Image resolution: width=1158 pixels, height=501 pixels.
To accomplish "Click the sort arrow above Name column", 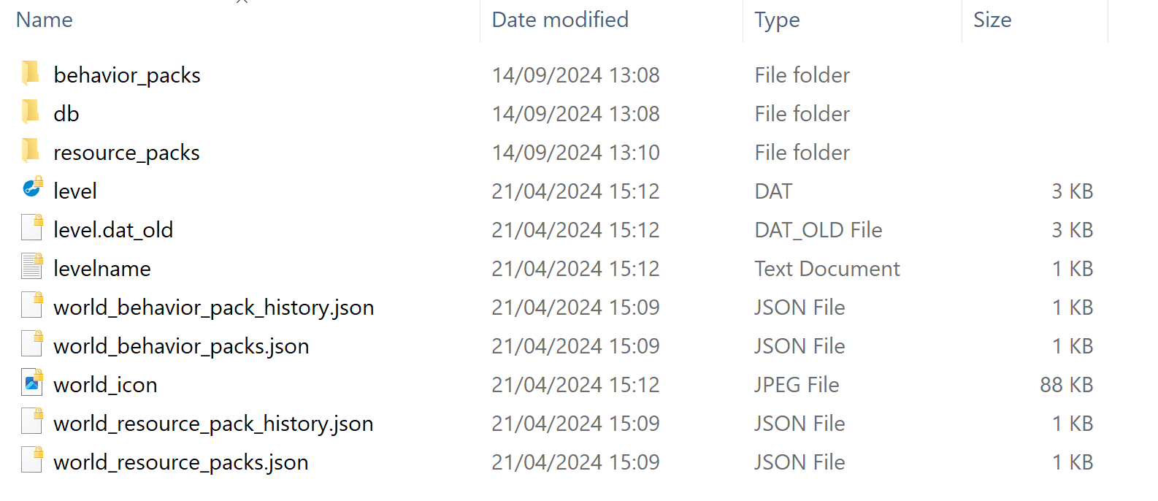I will [x=242, y=2].
